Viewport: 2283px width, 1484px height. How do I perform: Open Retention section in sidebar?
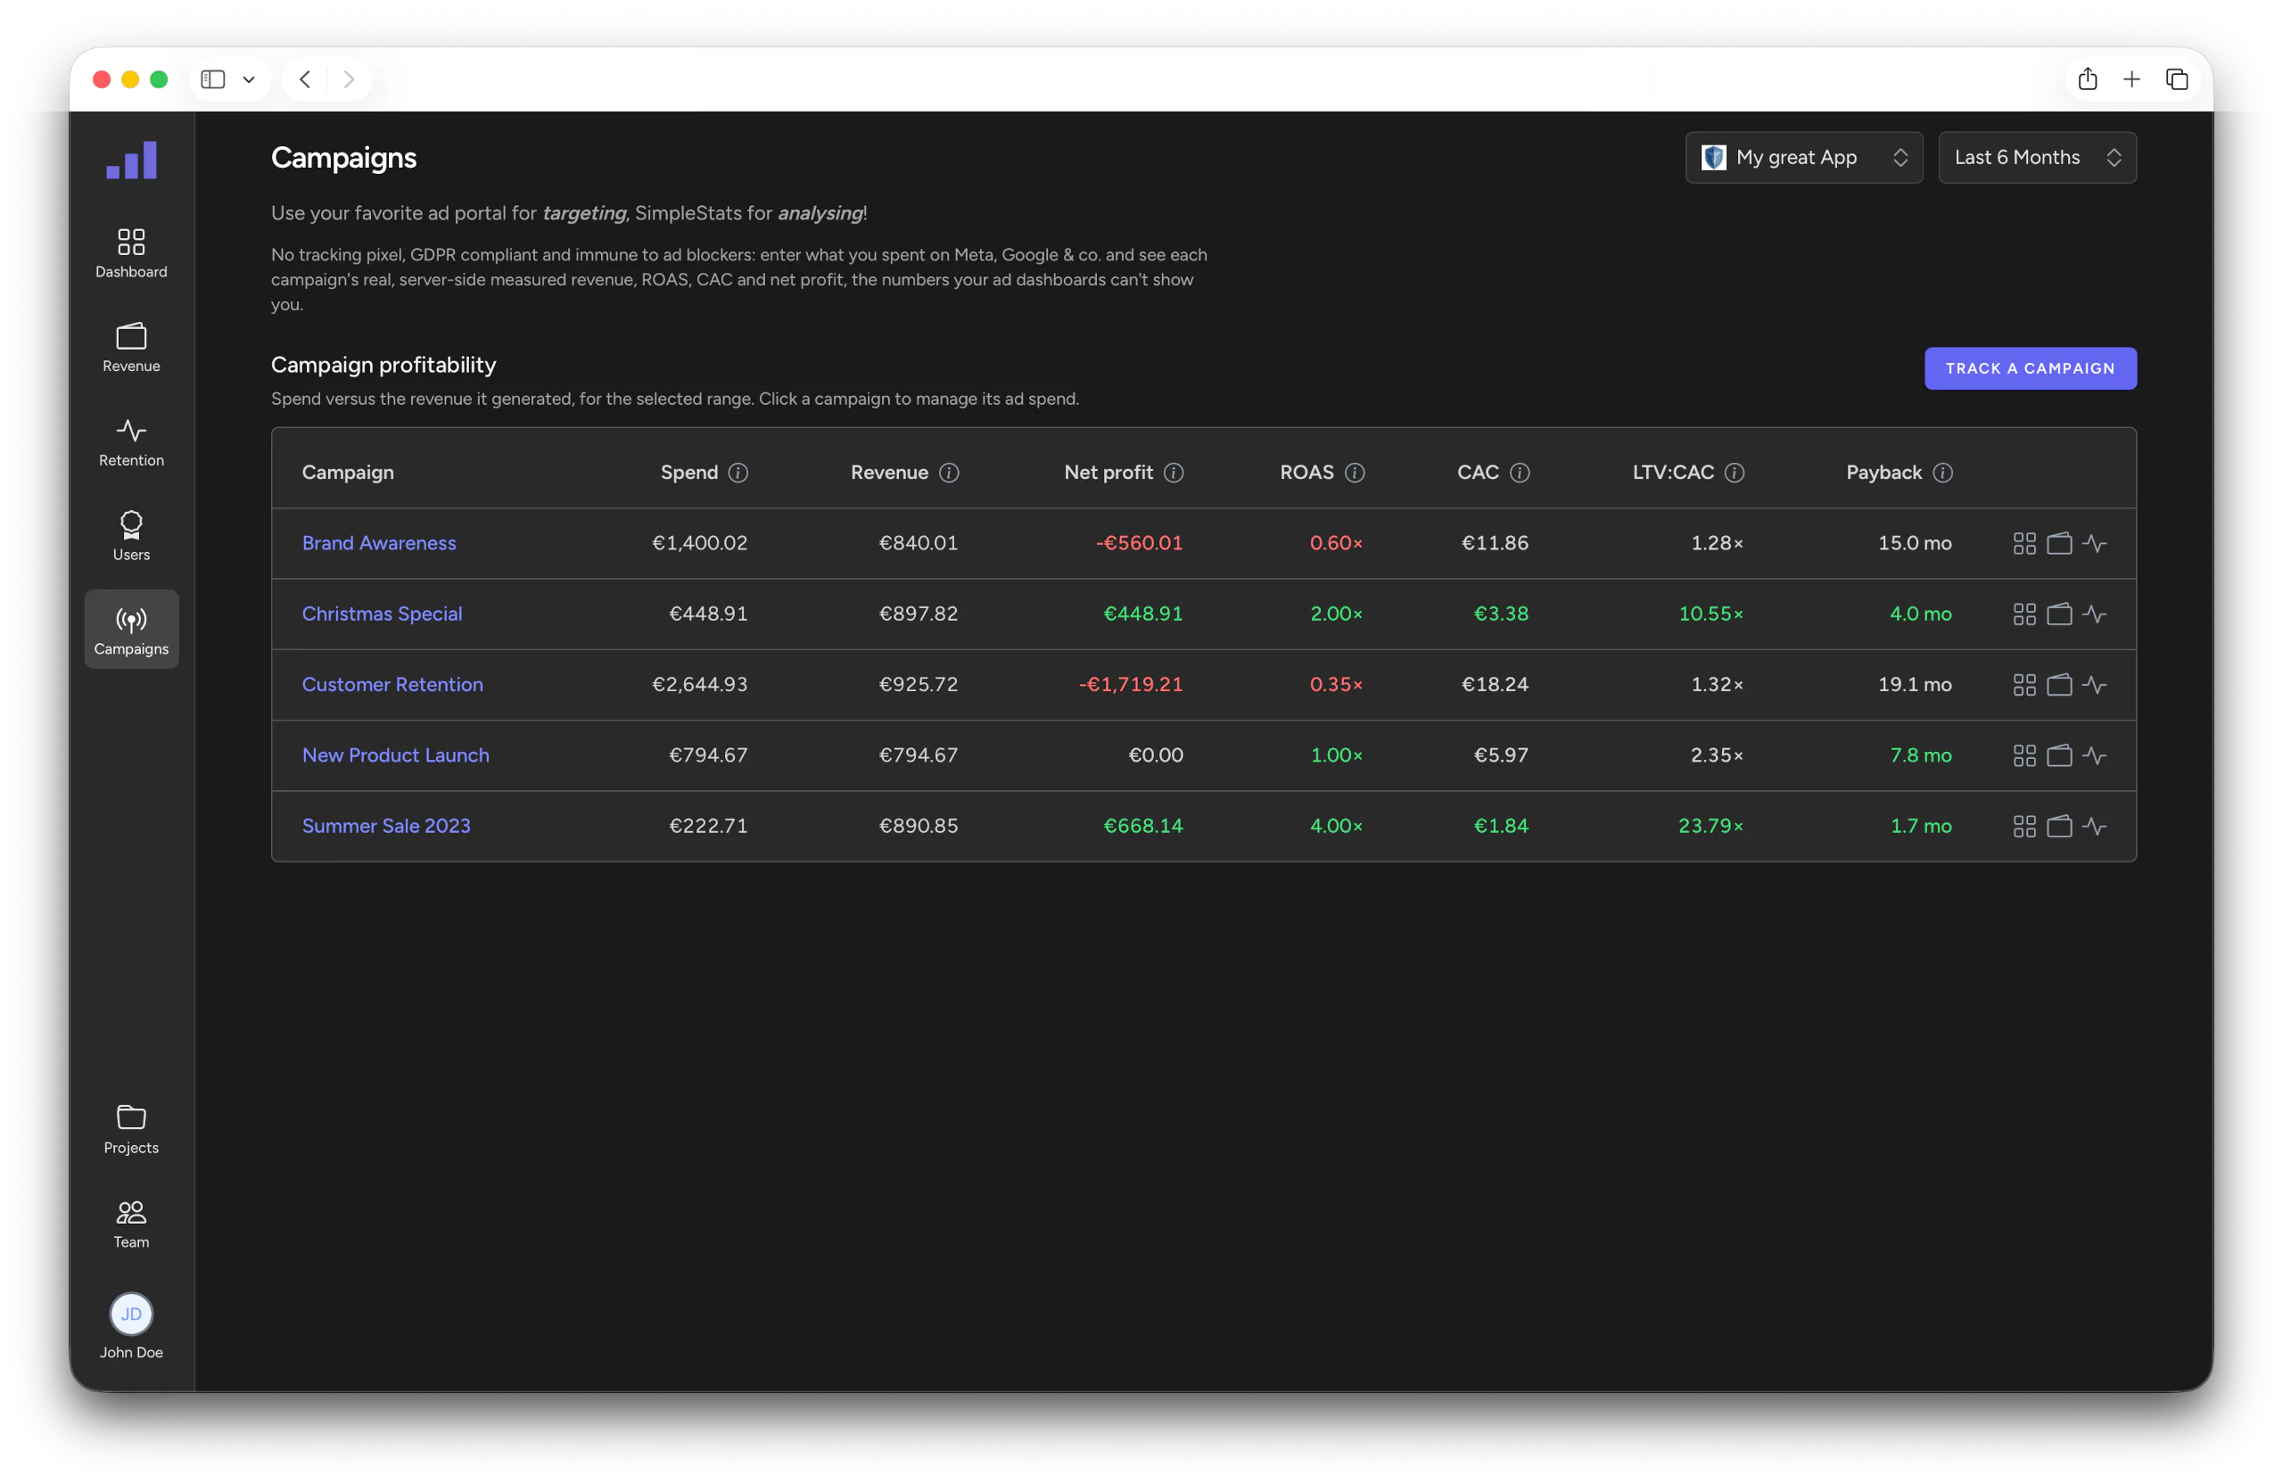(131, 441)
